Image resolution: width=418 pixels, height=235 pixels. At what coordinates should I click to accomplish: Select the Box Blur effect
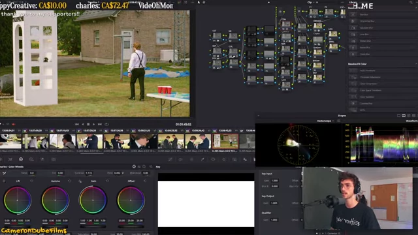[x=383, y=14]
